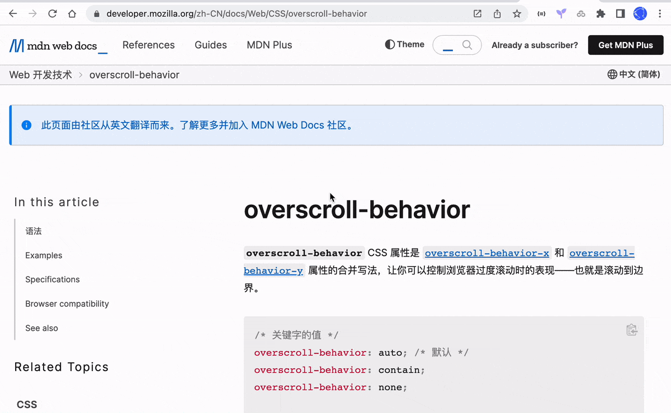Bookmark this page with the star icon
The height and width of the screenshot is (413, 671).
517,13
